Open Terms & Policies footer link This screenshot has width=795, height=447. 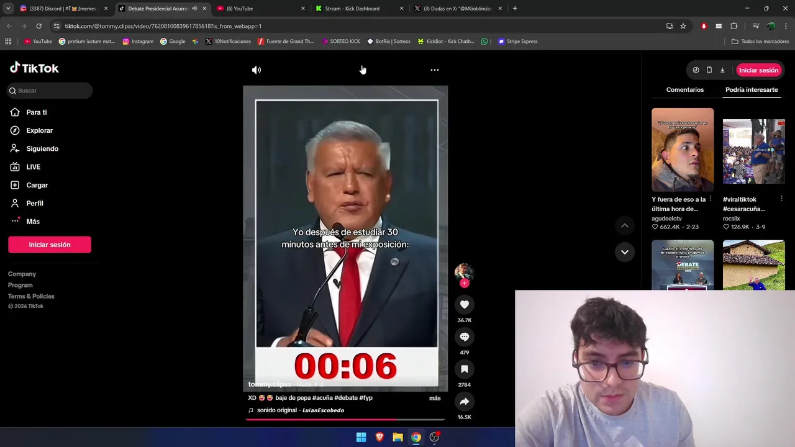pyautogui.click(x=31, y=296)
